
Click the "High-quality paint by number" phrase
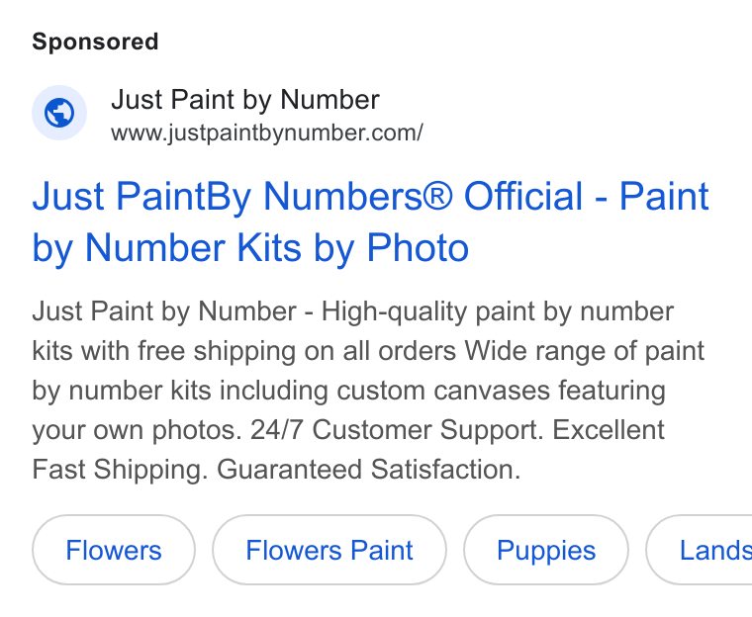(498, 312)
